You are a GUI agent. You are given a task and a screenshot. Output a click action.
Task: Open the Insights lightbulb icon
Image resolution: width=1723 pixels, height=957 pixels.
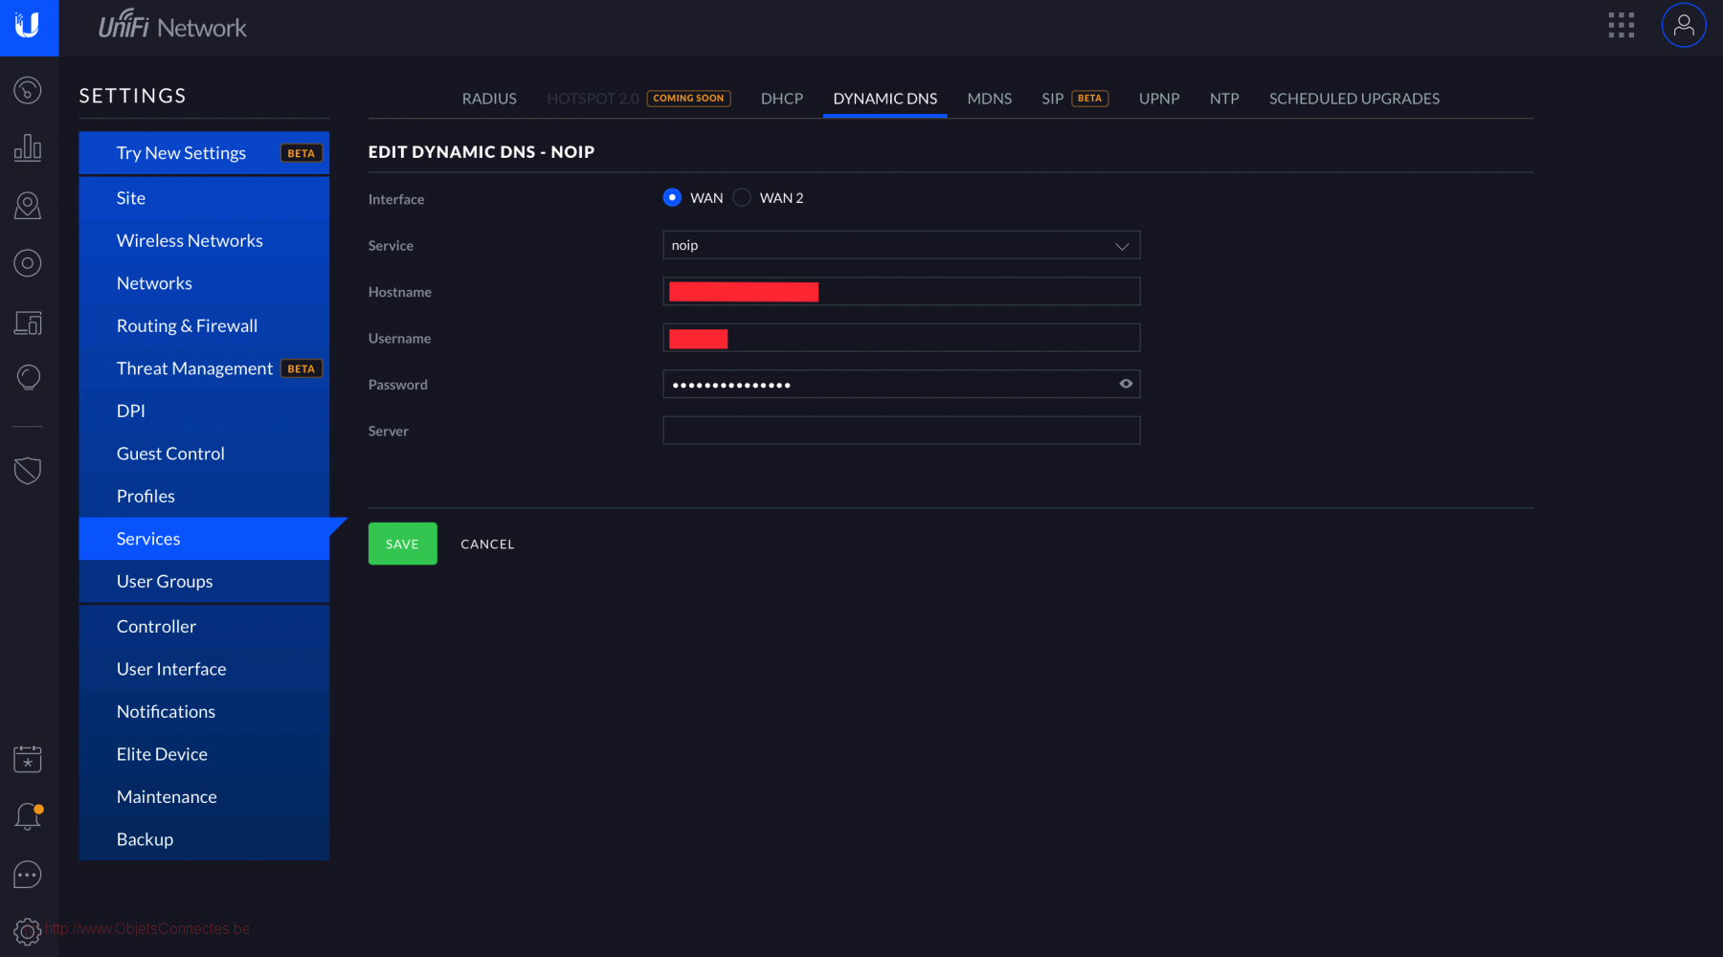click(x=28, y=378)
